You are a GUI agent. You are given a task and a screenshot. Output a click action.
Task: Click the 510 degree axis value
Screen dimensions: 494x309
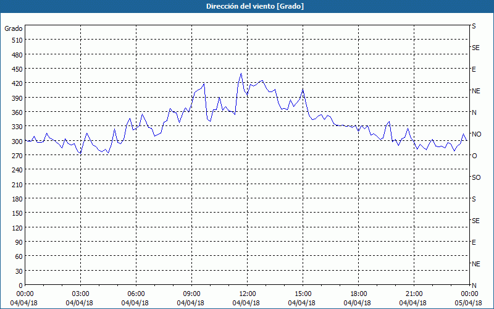(17, 40)
